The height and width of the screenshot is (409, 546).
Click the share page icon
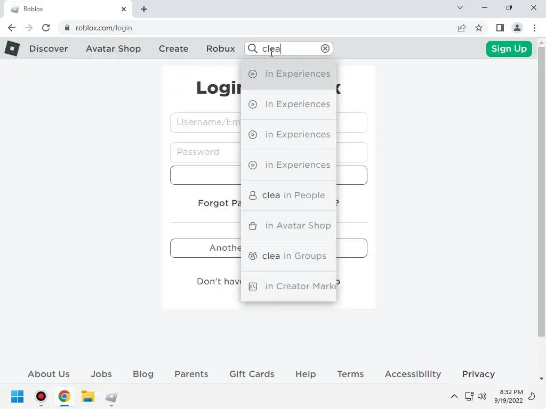point(462,28)
